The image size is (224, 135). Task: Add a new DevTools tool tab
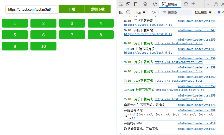tap(193, 4)
